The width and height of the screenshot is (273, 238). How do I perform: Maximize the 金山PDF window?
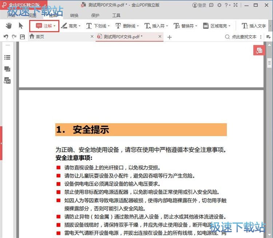[x=256, y=5]
